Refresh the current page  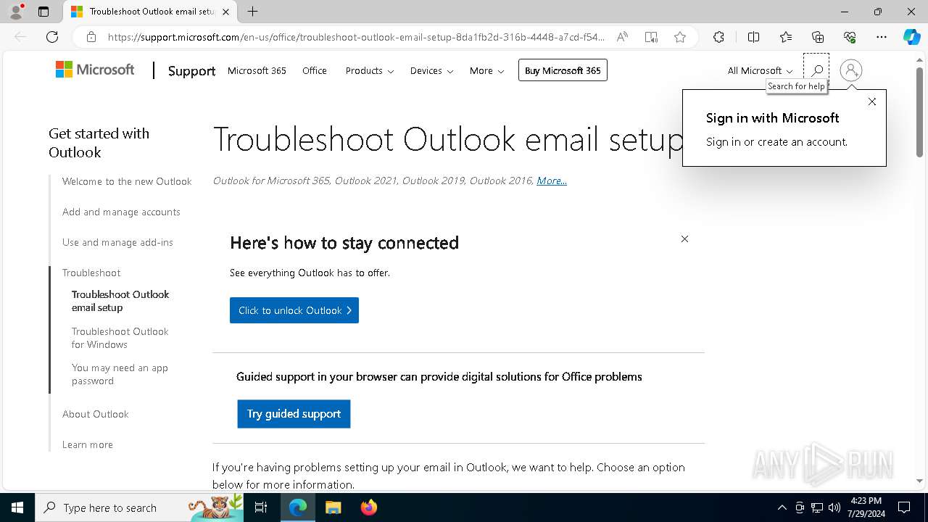(x=52, y=37)
